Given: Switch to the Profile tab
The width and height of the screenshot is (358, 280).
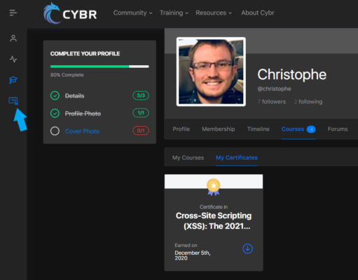Looking at the screenshot, I should click(181, 129).
